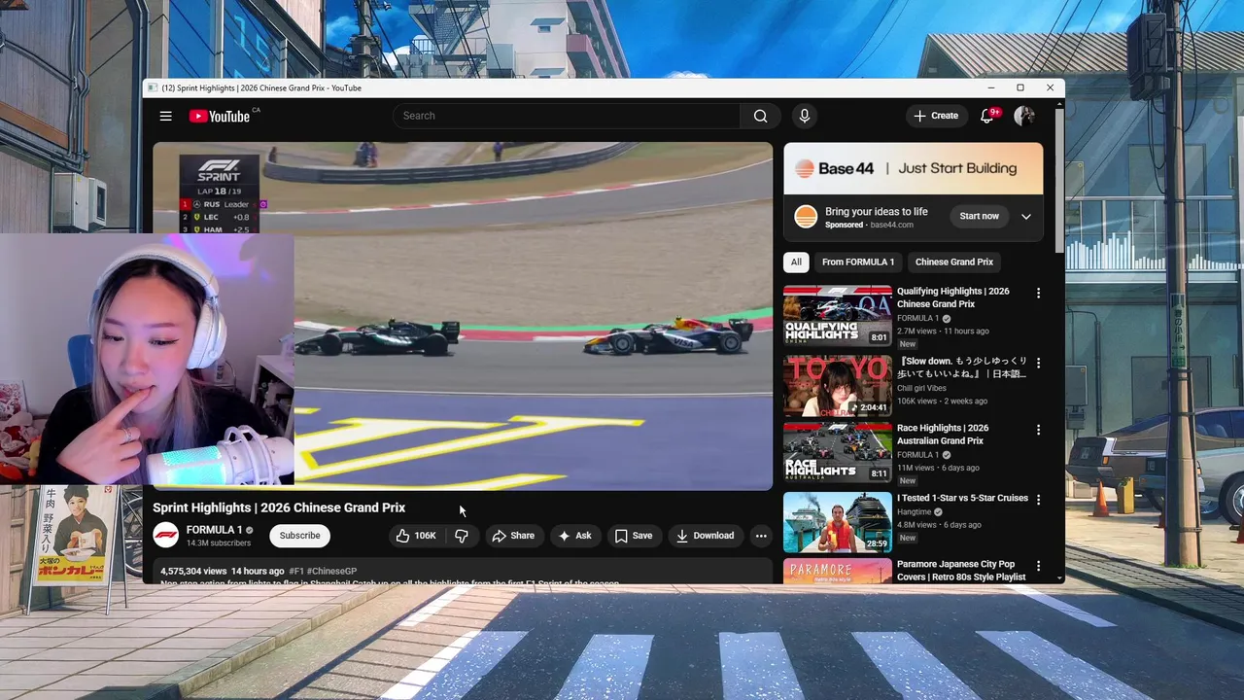Open 1-Star vs 5-Star Cruises thumbnail

point(838,522)
